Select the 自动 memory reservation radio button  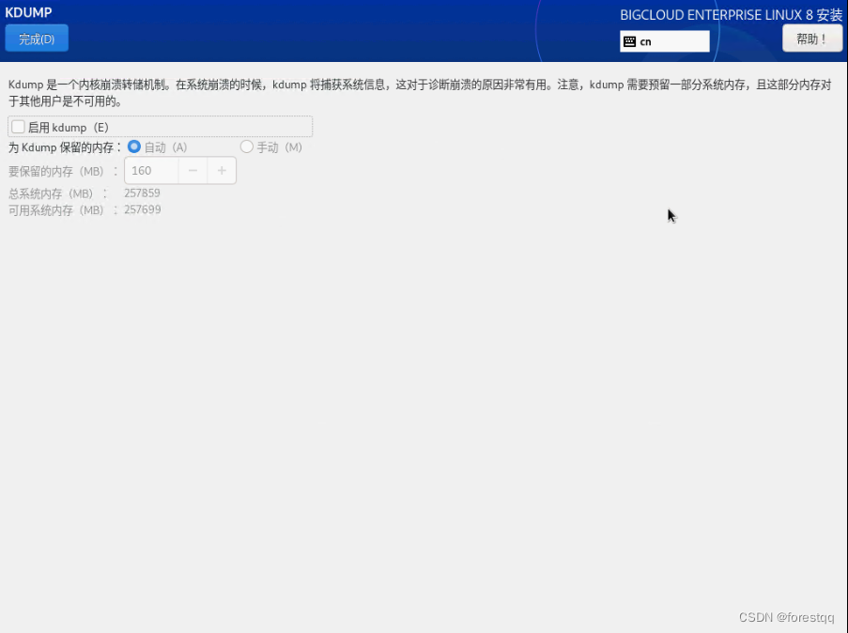[134, 147]
